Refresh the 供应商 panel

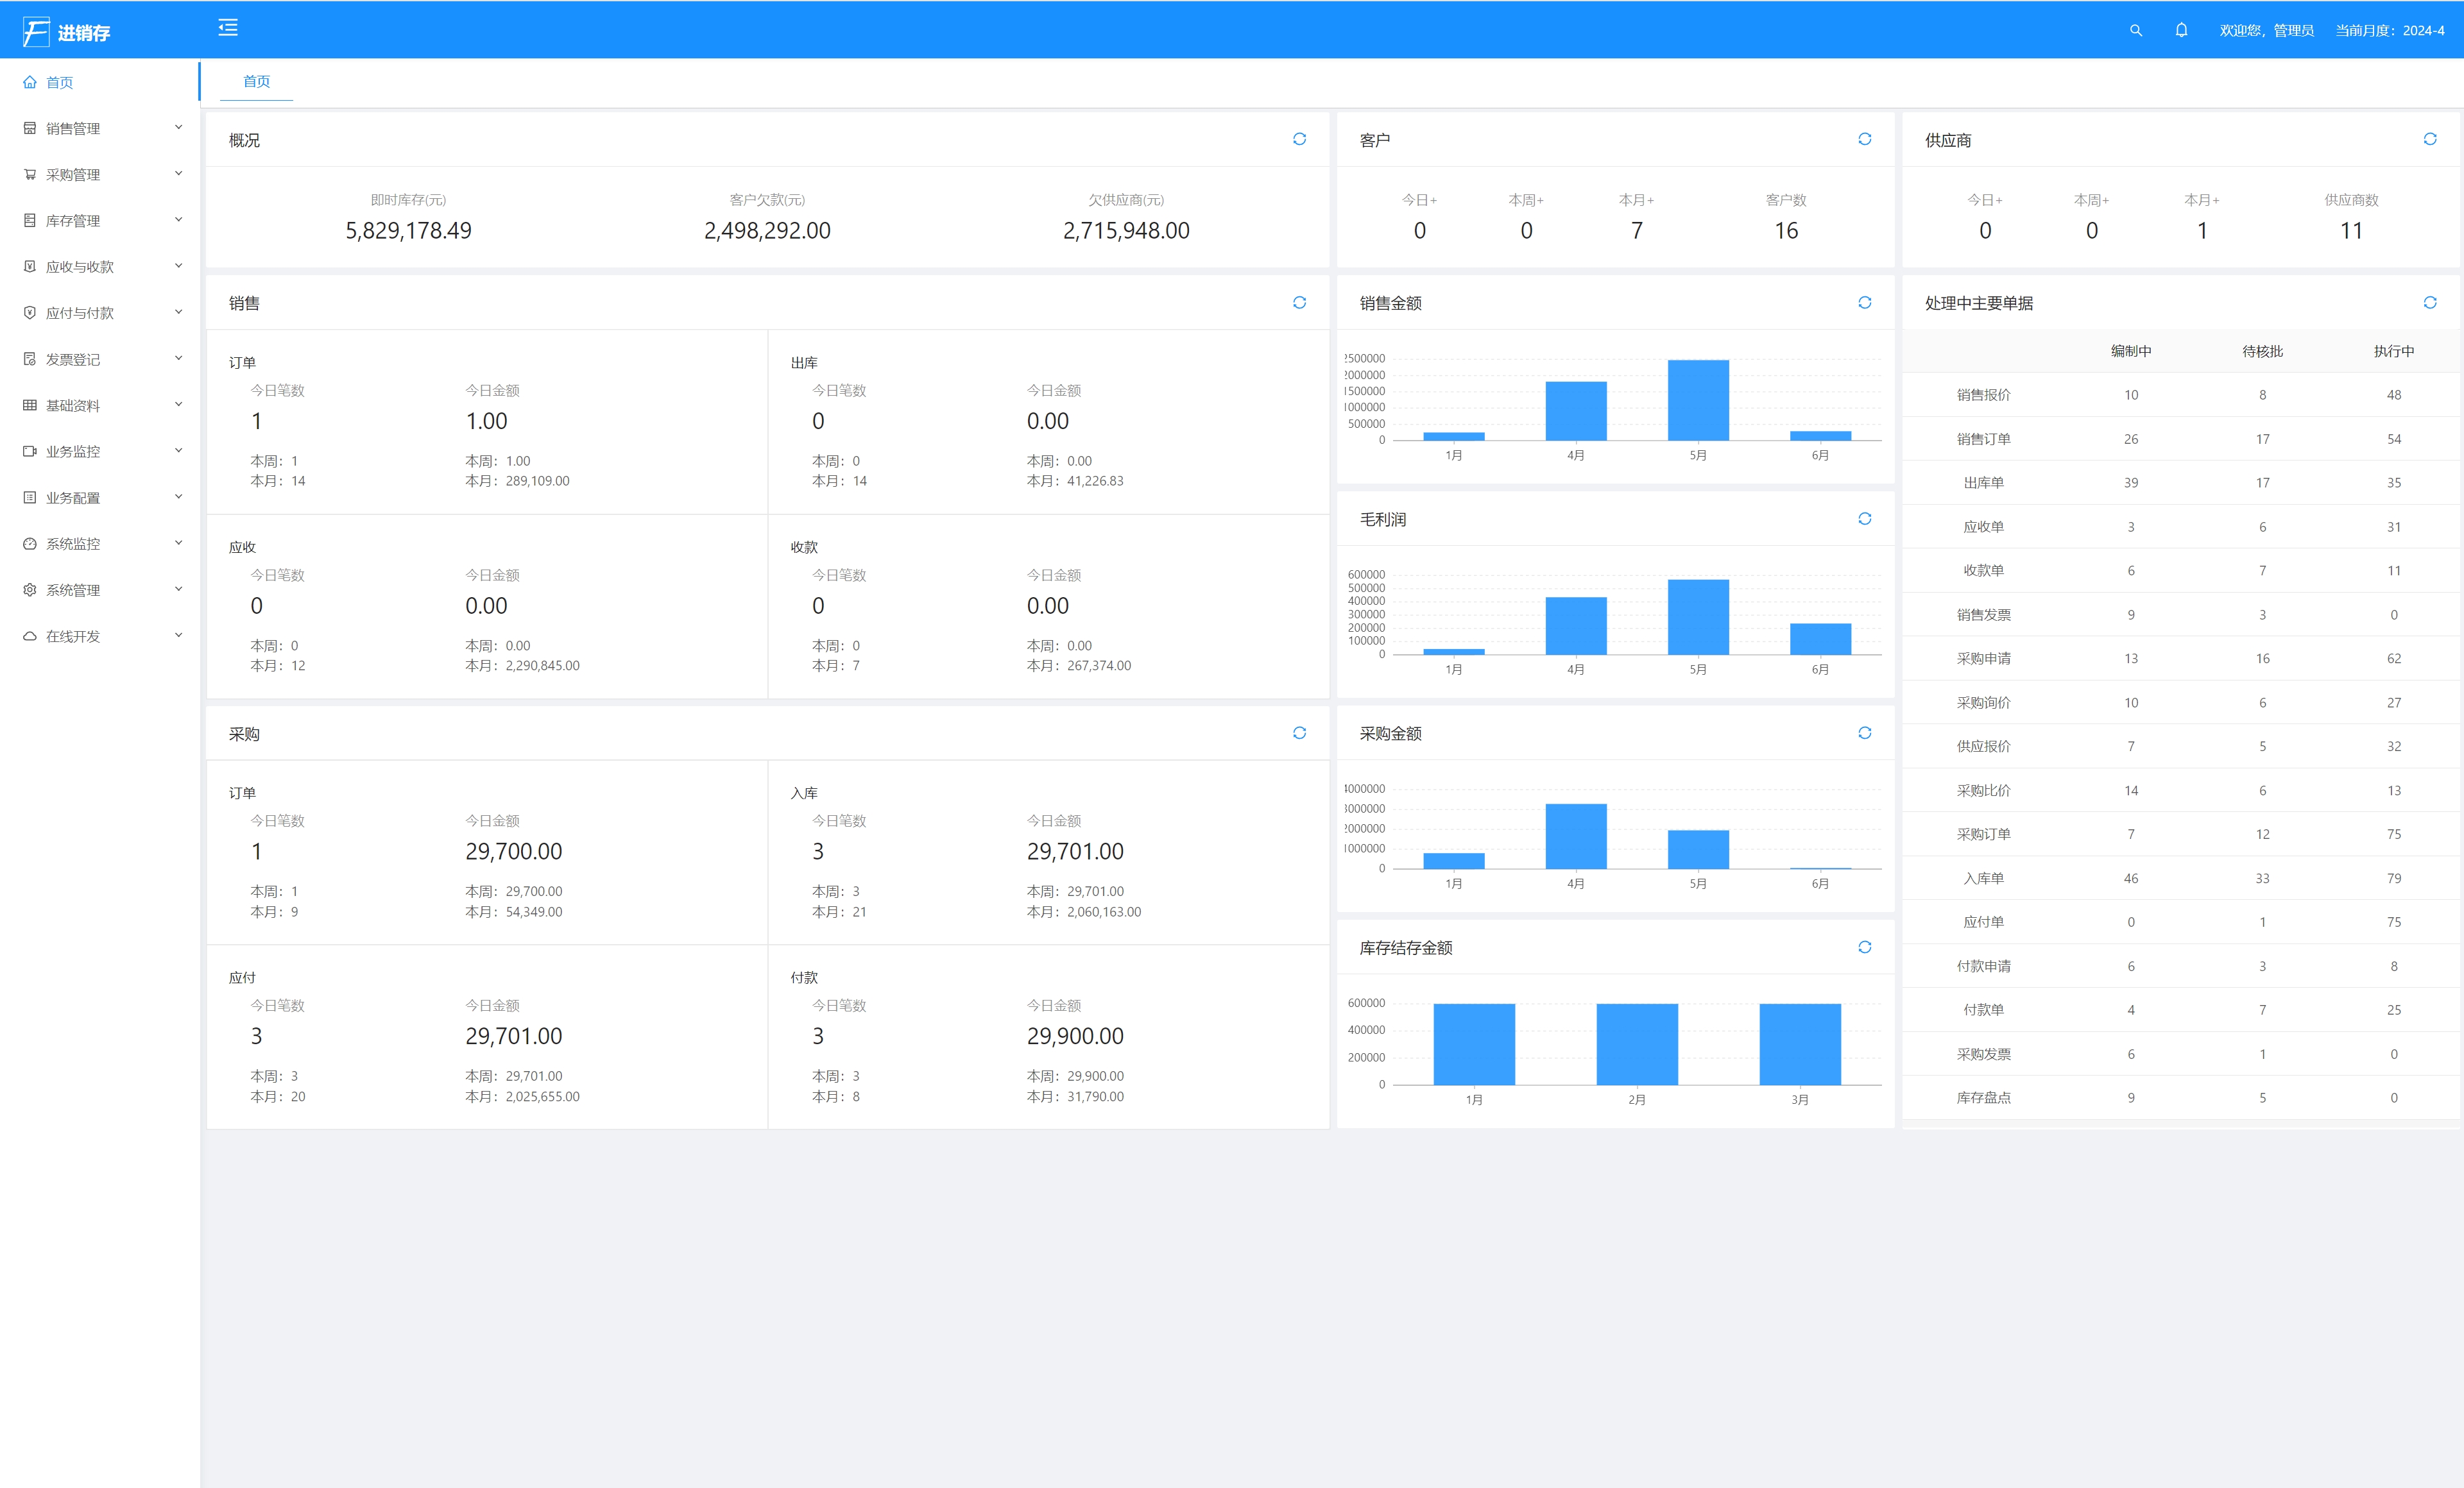(2429, 139)
